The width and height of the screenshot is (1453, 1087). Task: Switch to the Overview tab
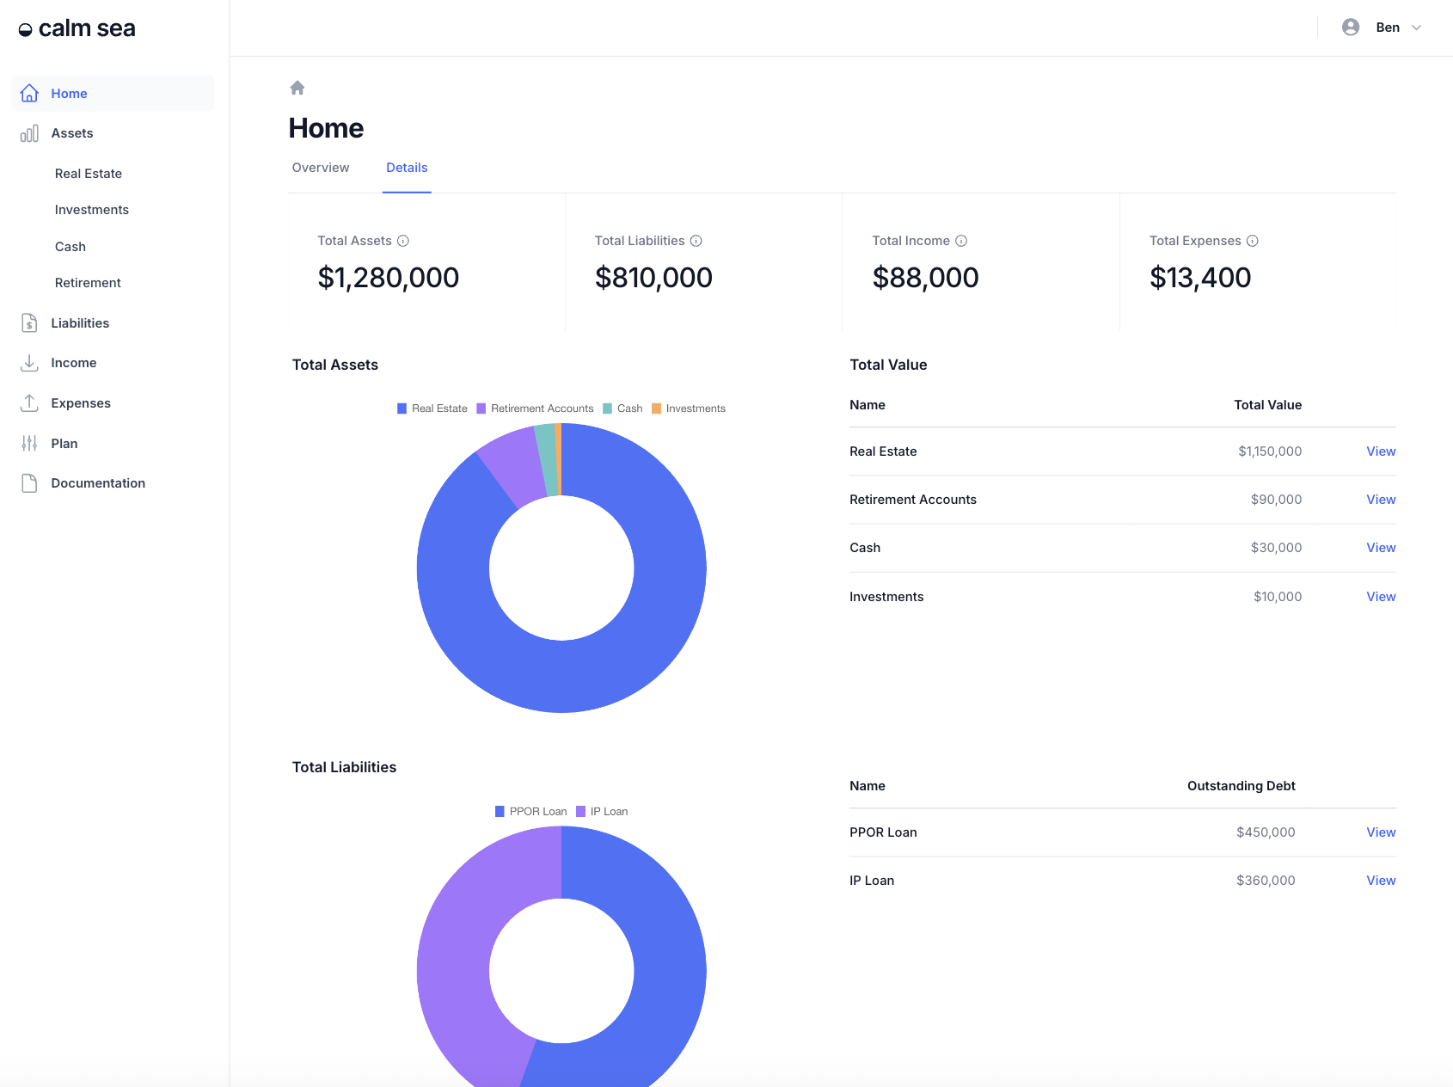pos(321,168)
